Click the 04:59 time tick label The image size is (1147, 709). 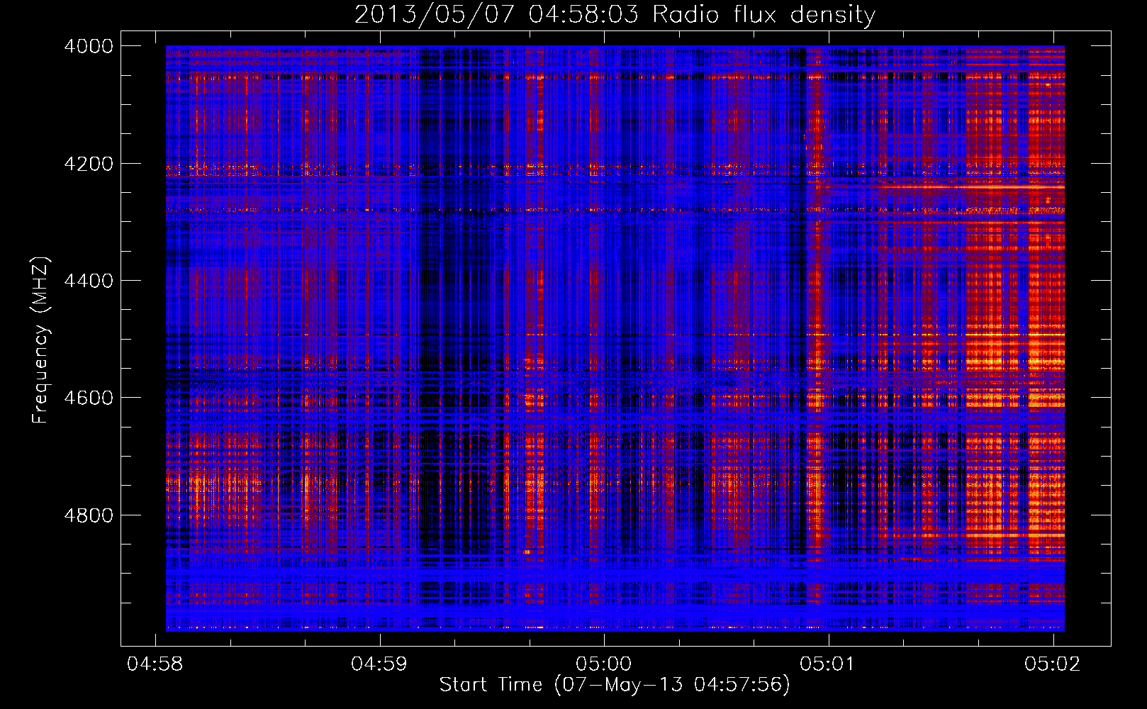[x=379, y=664]
